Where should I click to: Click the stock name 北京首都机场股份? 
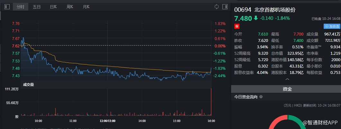[274, 10]
